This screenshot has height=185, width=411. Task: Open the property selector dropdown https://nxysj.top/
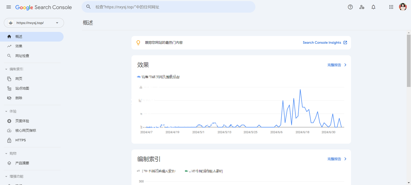pyautogui.click(x=34, y=23)
